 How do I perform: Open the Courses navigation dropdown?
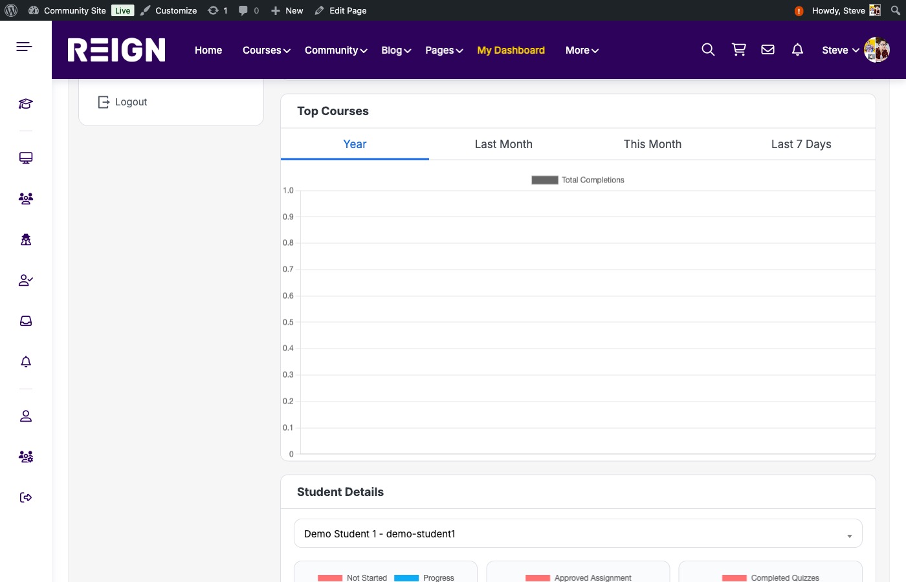point(262,50)
